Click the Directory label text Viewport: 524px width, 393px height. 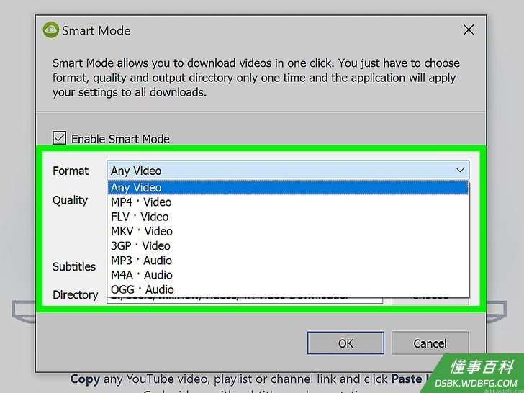point(75,294)
